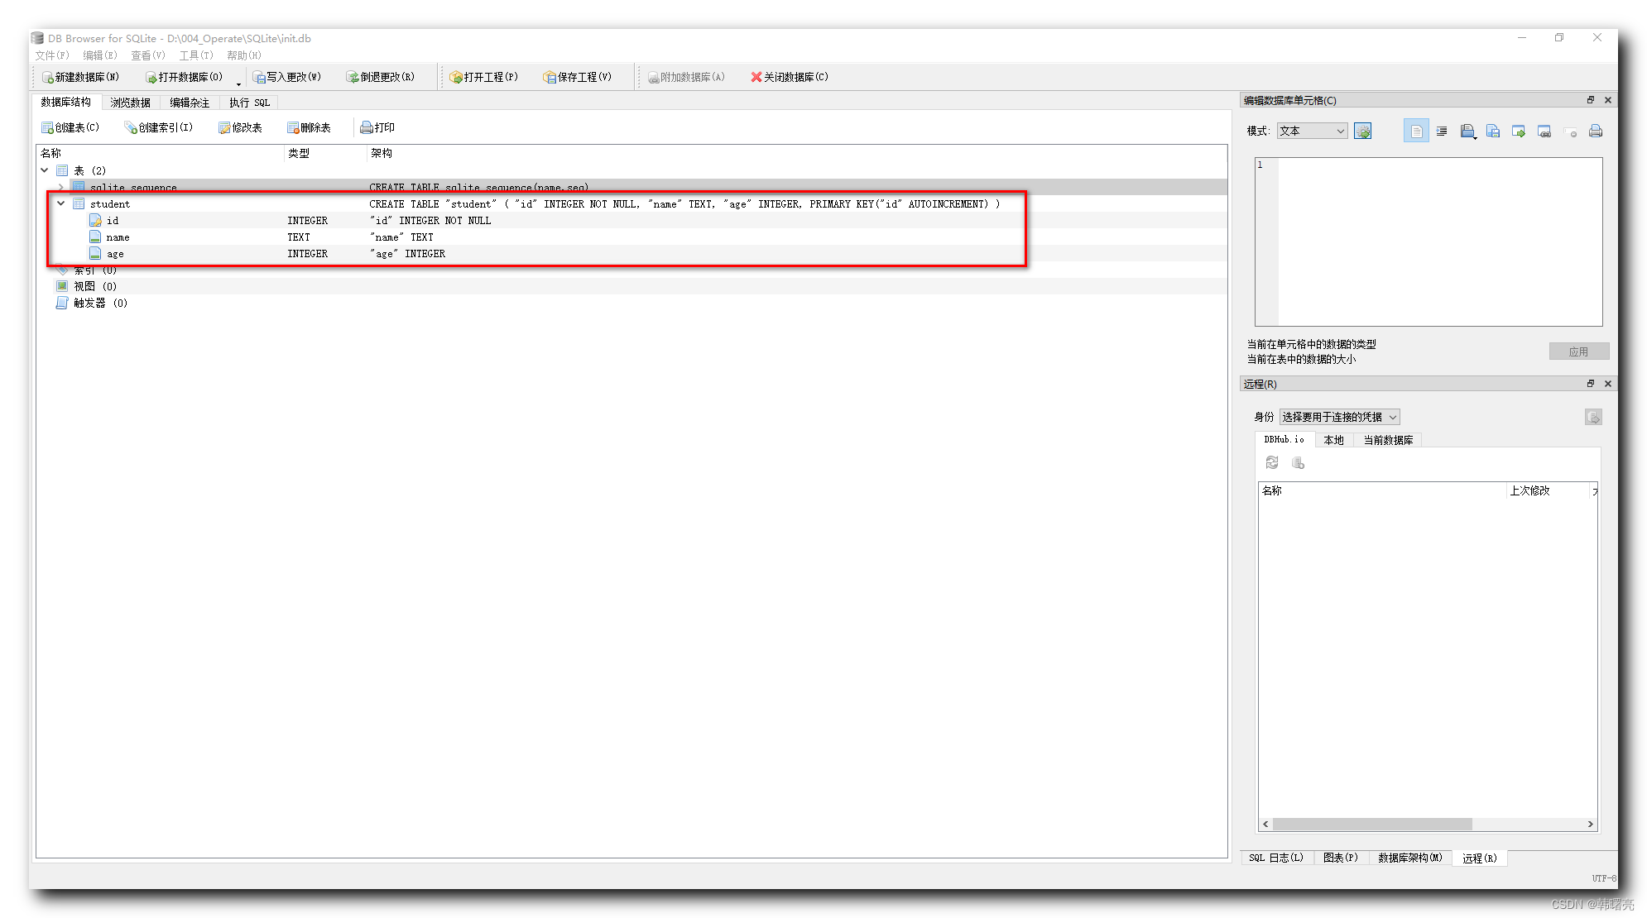Click the set-to-NULL icon

(x=1570, y=131)
